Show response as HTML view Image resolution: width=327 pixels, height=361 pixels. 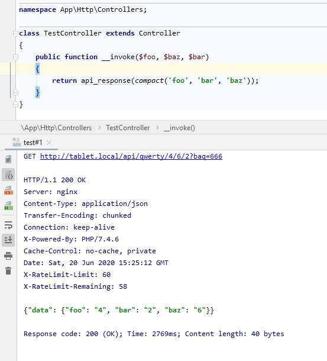pyautogui.click(x=8, y=205)
